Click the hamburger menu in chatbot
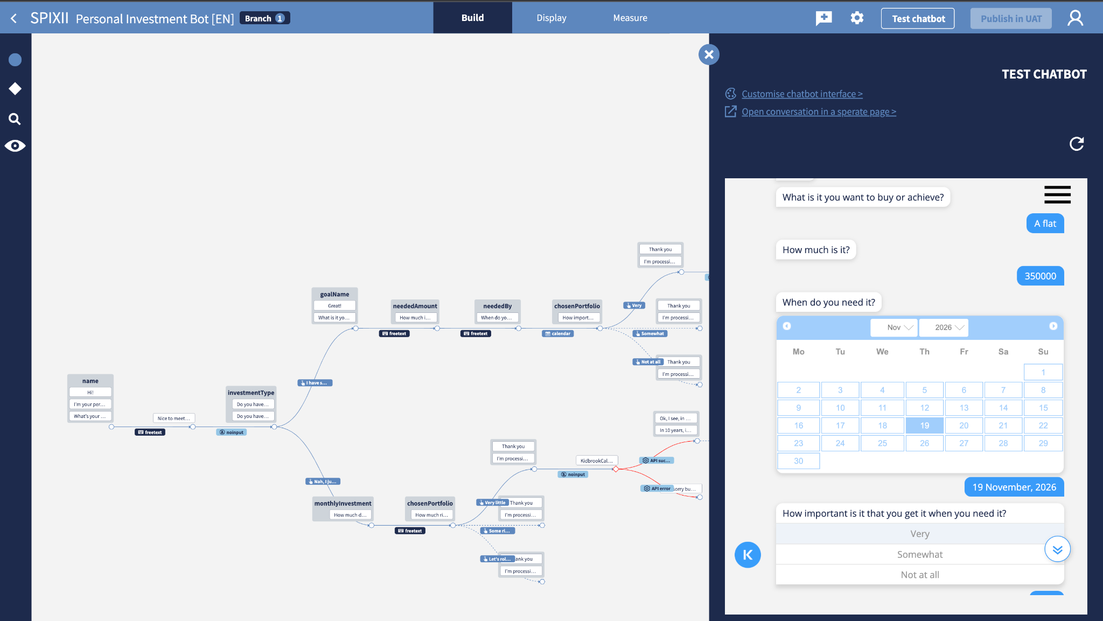Viewport: 1103px width, 621px height. point(1057,194)
